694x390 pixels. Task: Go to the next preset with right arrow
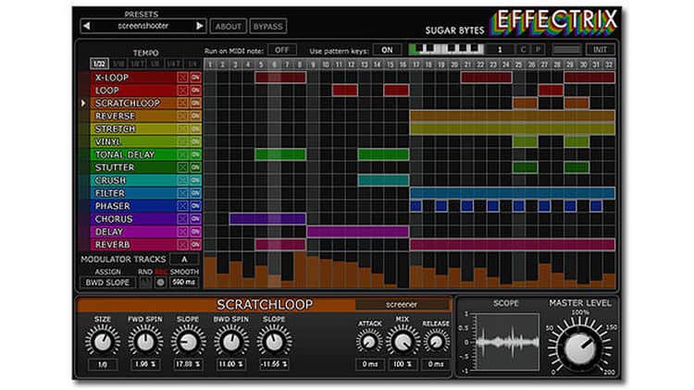(x=200, y=26)
